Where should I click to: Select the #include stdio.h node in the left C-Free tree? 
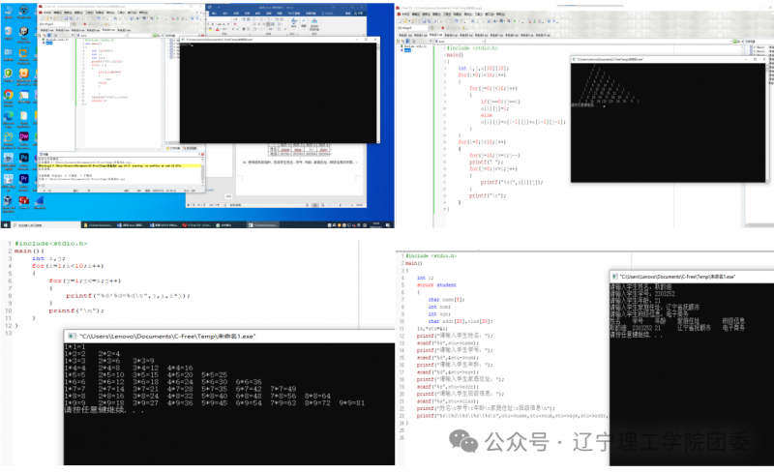tap(57, 40)
